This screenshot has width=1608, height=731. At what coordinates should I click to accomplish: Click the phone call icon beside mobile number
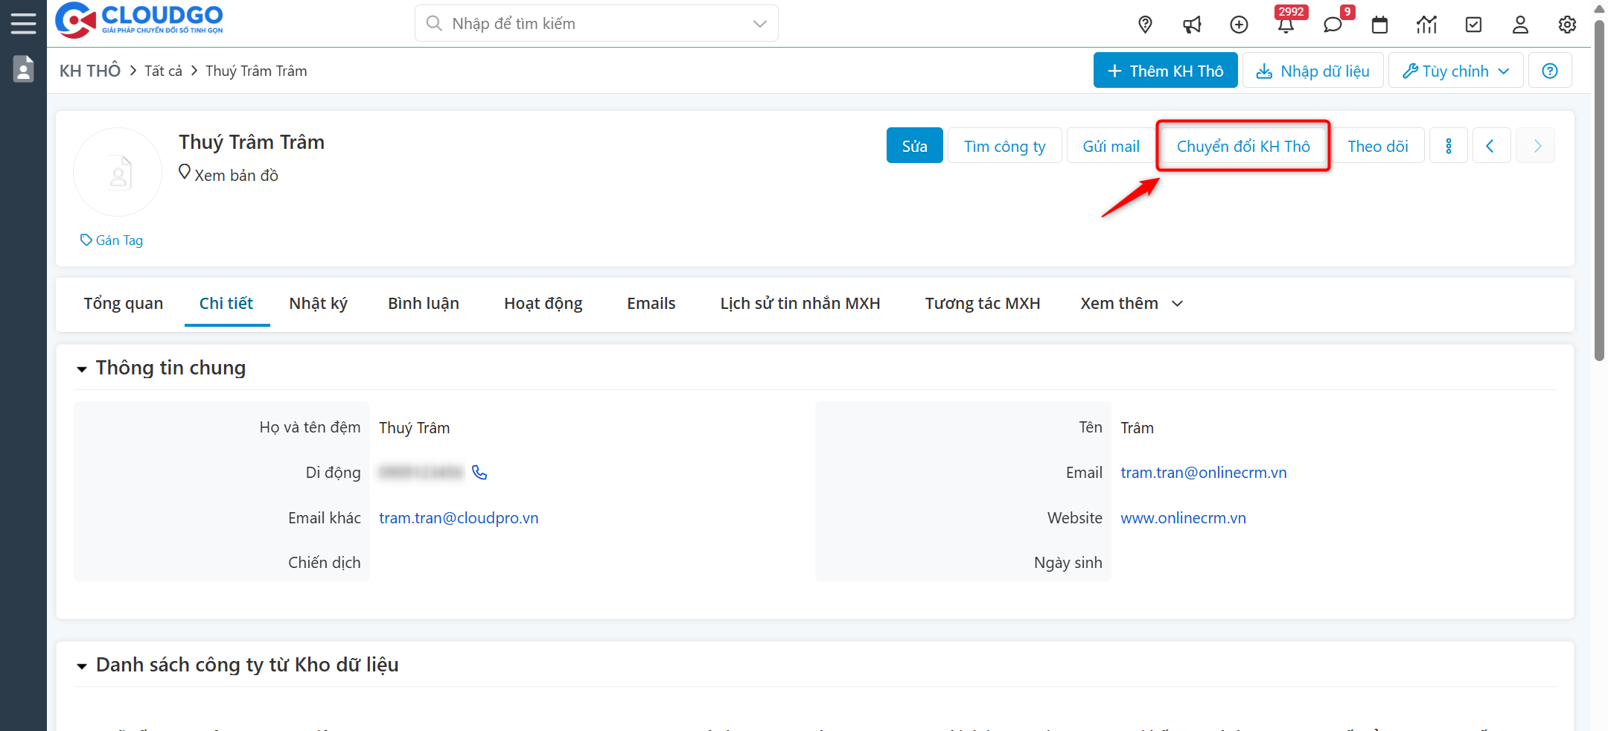479,473
